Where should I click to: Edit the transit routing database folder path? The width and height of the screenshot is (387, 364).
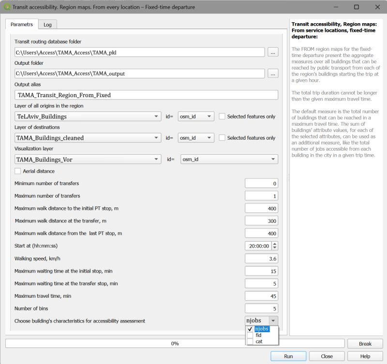click(x=139, y=52)
